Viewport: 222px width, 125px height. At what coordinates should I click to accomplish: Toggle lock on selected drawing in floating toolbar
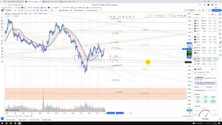click(127, 17)
